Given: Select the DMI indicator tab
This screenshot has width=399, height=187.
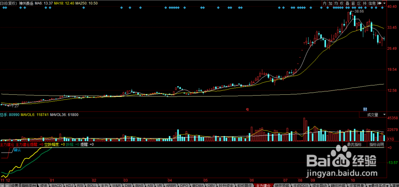Looking at the screenshot, I should 128,185.
